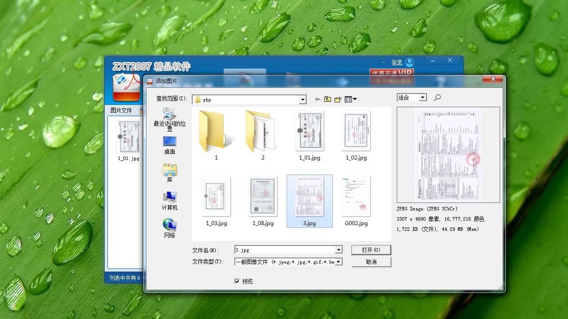Click the search magnifier icon
Image resolution: width=568 pixels, height=319 pixels.
pos(437,97)
